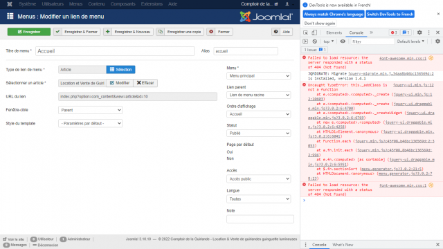Open the Statut dropdown
This screenshot has width=443, height=249.
[x=258, y=133]
